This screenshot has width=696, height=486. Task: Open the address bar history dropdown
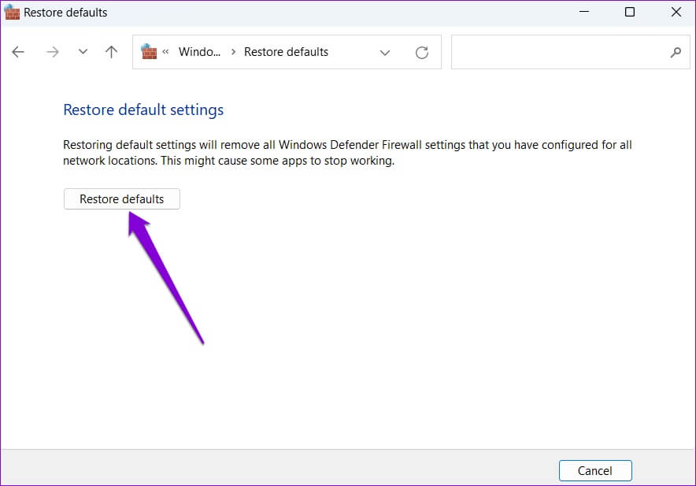[385, 52]
